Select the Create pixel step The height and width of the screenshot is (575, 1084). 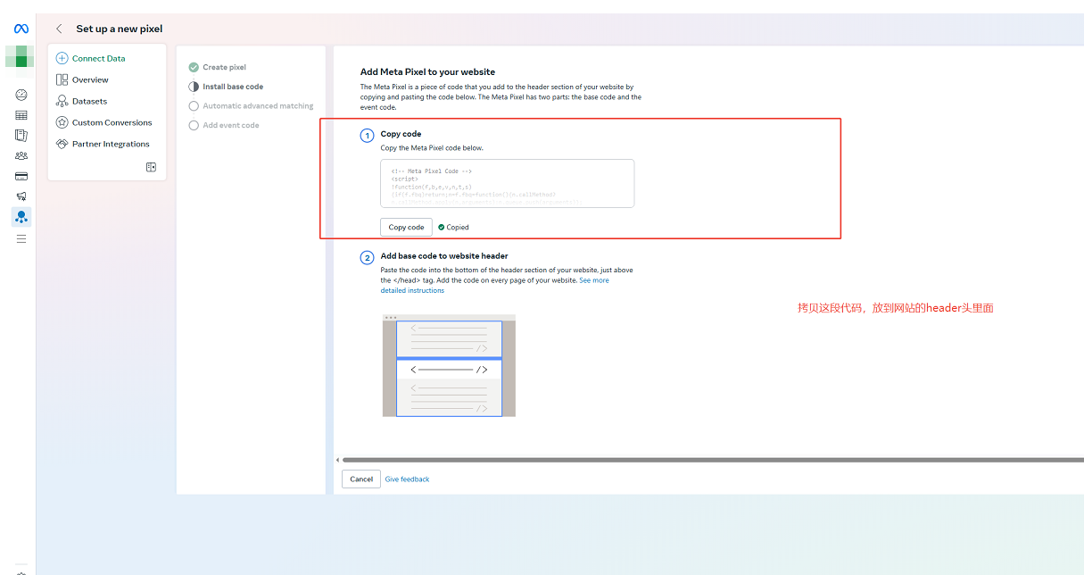coord(224,67)
